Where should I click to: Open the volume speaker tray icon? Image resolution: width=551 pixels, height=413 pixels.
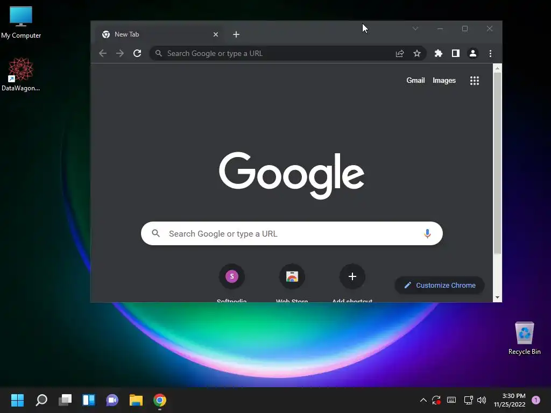[482, 400]
